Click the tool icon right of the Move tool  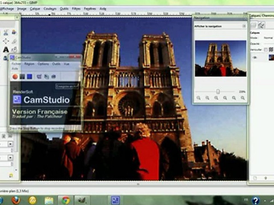[x=14, y=41]
